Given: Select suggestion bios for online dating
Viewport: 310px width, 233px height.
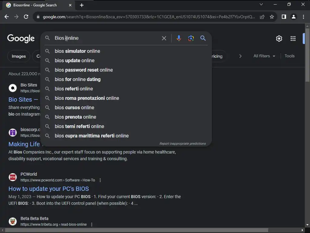Looking at the screenshot, I should pyautogui.click(x=126, y=79).
